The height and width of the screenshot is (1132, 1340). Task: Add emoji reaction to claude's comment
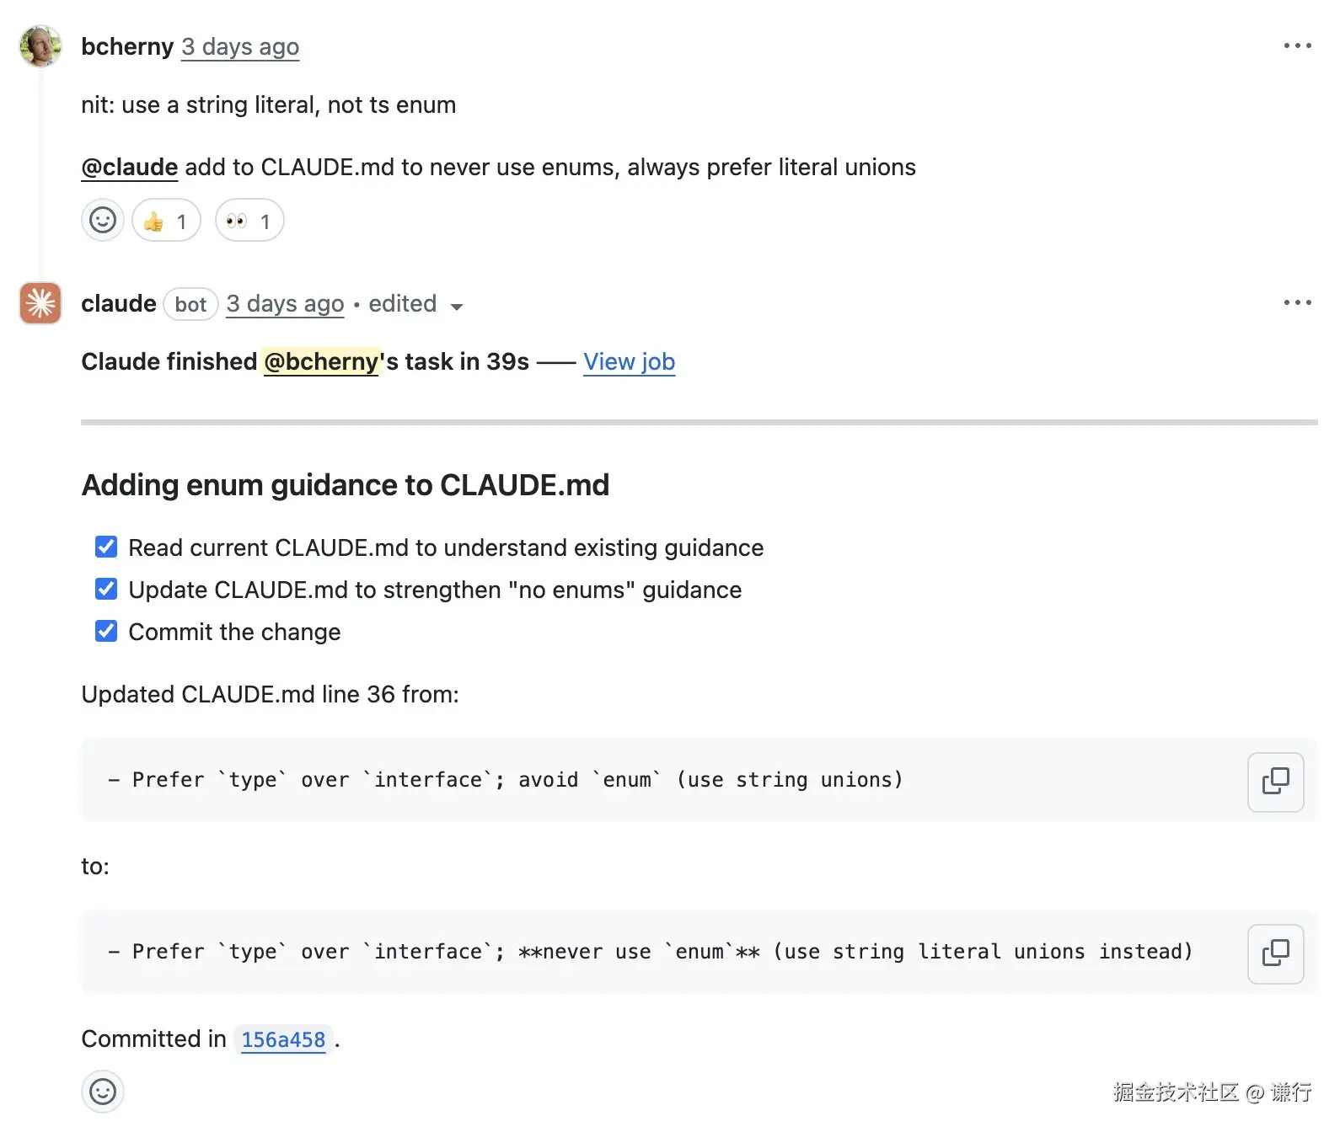[x=103, y=1092]
